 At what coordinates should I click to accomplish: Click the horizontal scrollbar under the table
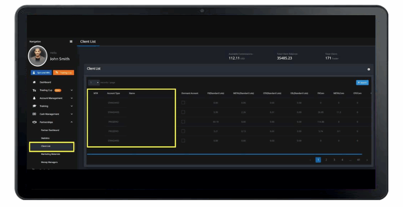[224, 154]
